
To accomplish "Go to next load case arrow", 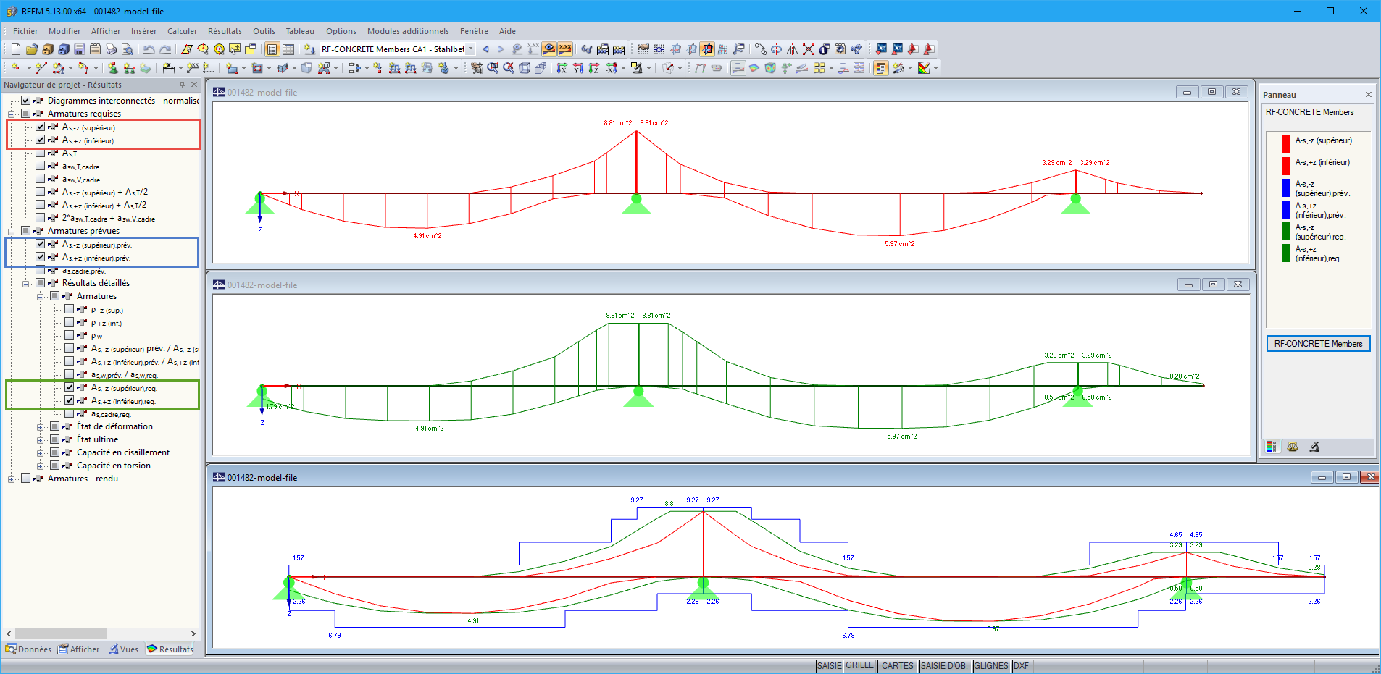I will pos(501,49).
